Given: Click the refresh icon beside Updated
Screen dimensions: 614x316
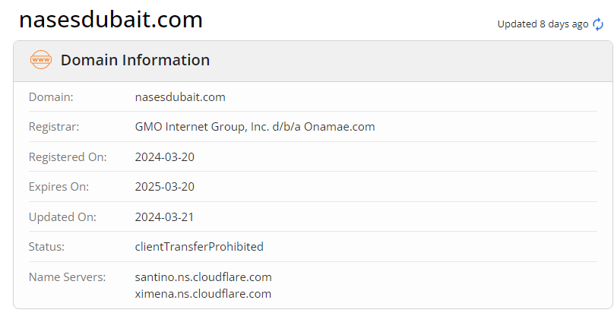Looking at the screenshot, I should [x=598, y=24].
